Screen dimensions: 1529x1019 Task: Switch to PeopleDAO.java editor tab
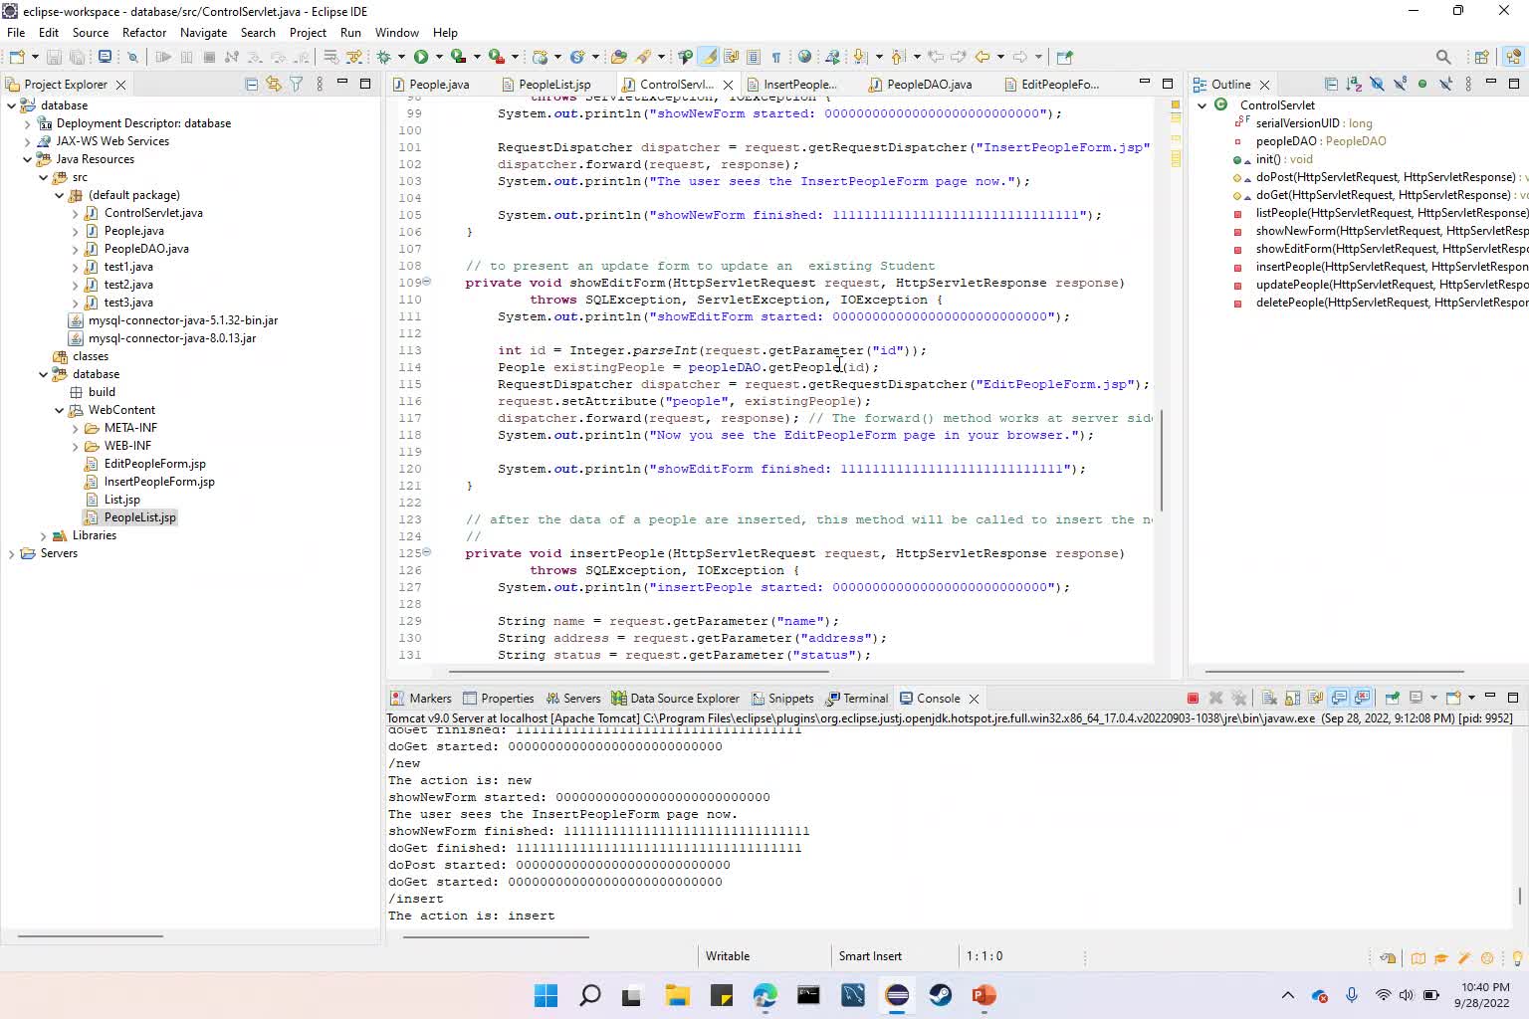click(x=920, y=85)
